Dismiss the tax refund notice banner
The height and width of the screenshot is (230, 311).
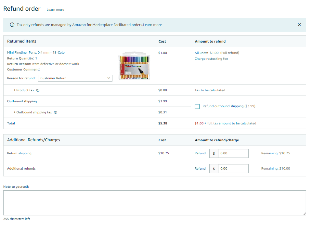[x=299, y=25]
